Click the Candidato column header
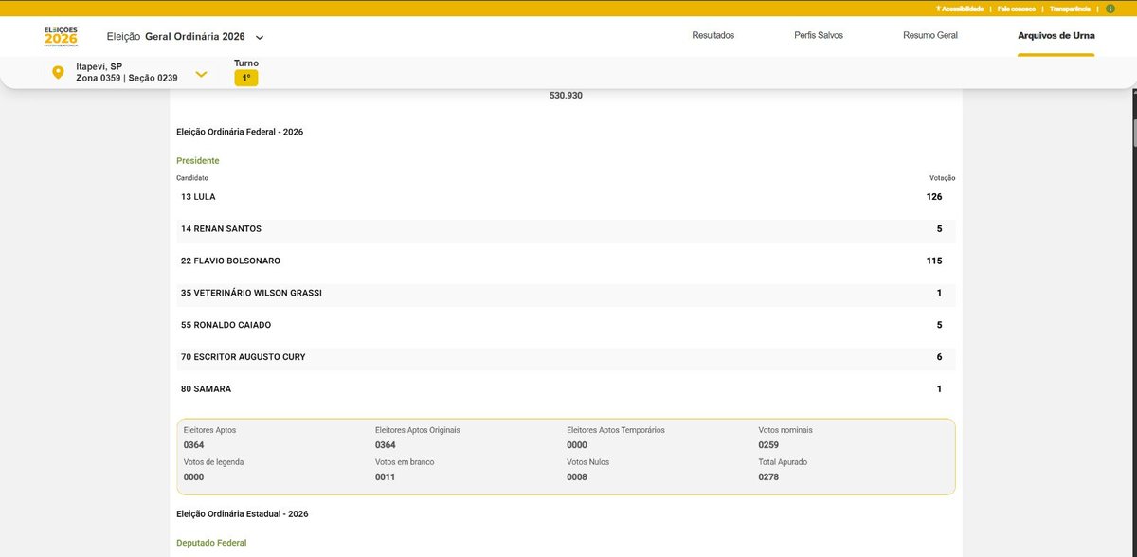 [192, 178]
